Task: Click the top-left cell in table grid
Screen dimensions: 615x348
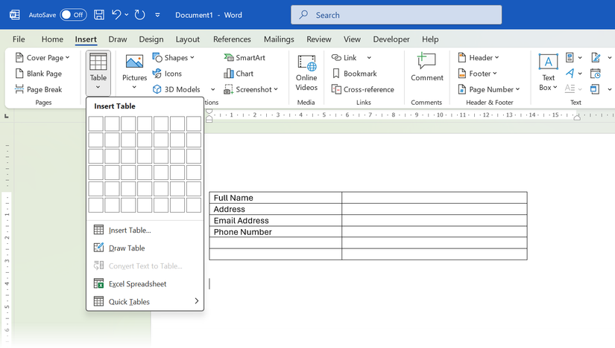Action: 96,123
